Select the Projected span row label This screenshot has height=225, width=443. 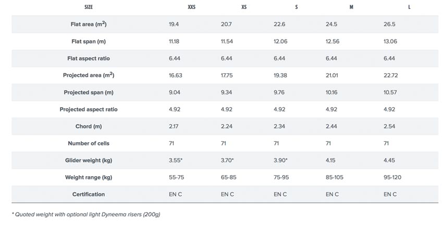tap(89, 92)
